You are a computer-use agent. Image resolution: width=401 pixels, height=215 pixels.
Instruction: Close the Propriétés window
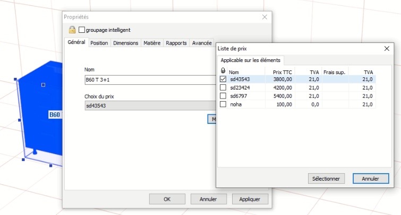(264, 17)
